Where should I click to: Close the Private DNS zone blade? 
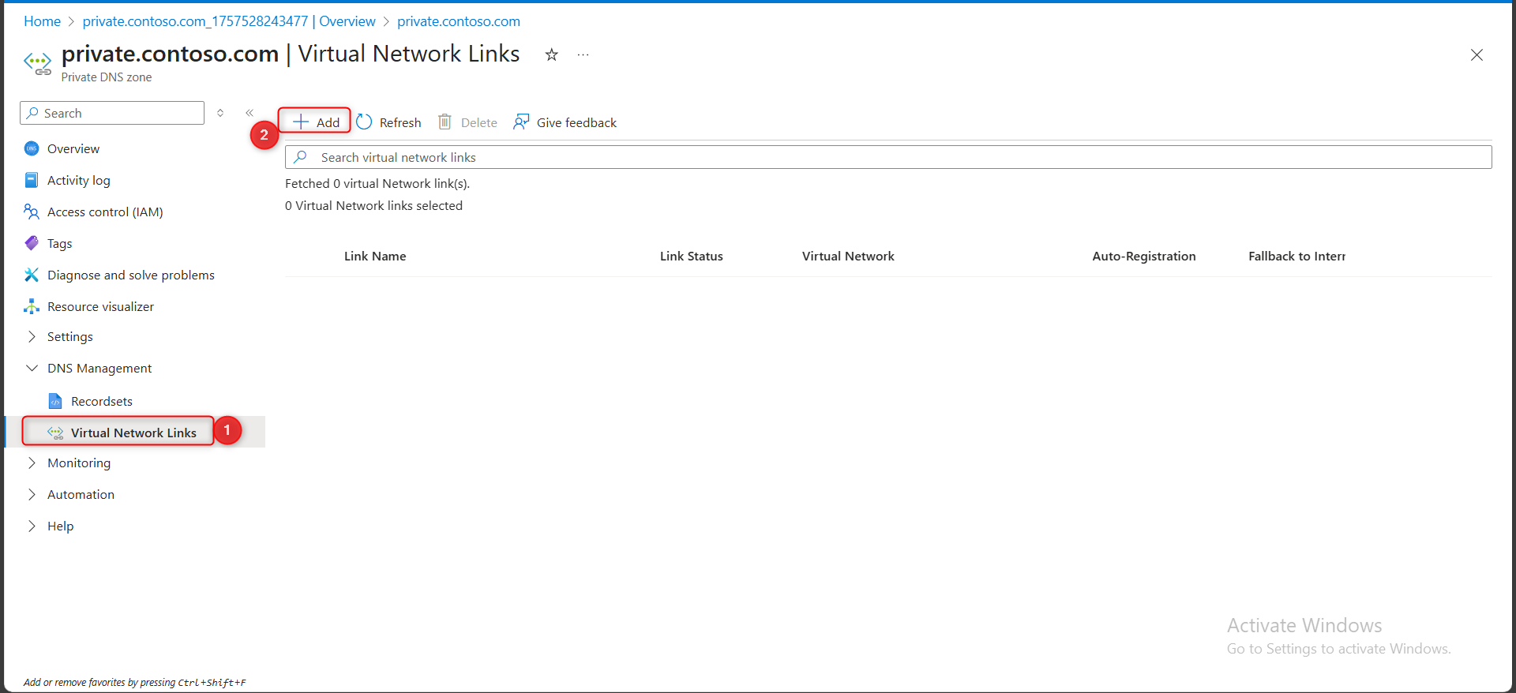point(1477,54)
